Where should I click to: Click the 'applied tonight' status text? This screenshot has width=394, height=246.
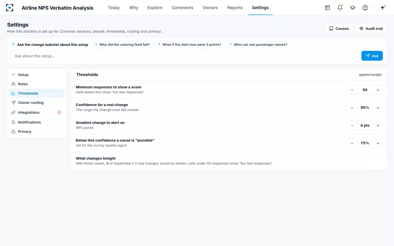tap(370, 75)
